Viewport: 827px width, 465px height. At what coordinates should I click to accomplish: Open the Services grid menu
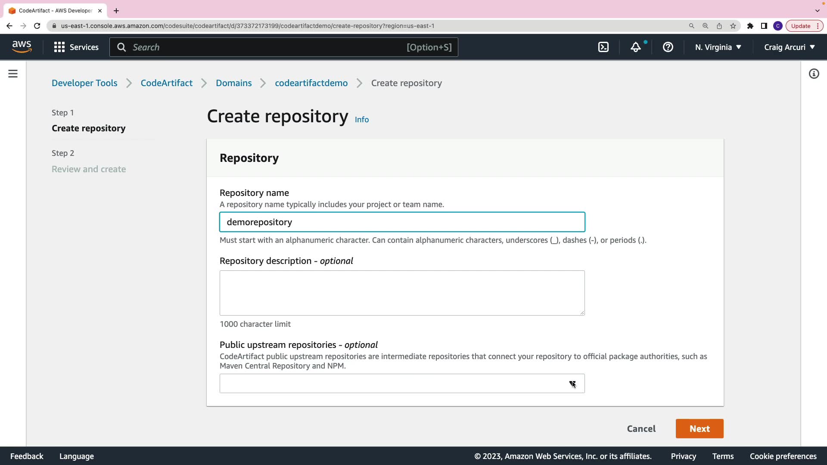pyautogui.click(x=76, y=47)
